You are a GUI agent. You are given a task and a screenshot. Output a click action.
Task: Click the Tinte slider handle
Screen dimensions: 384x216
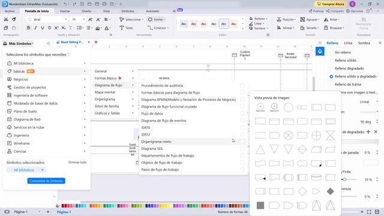point(344,179)
